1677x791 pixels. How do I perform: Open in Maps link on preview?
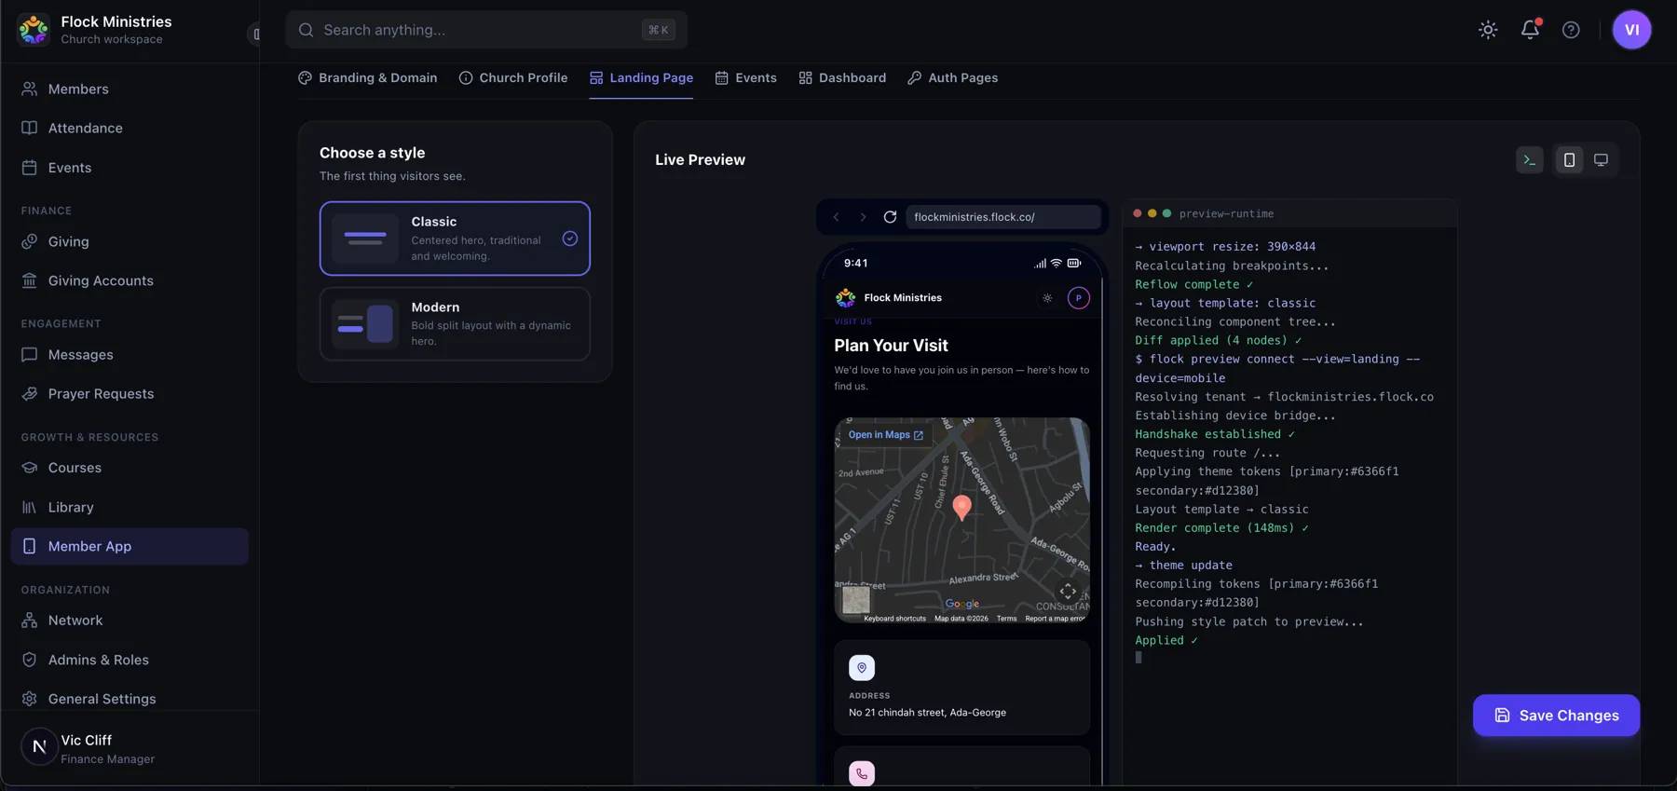click(x=885, y=435)
